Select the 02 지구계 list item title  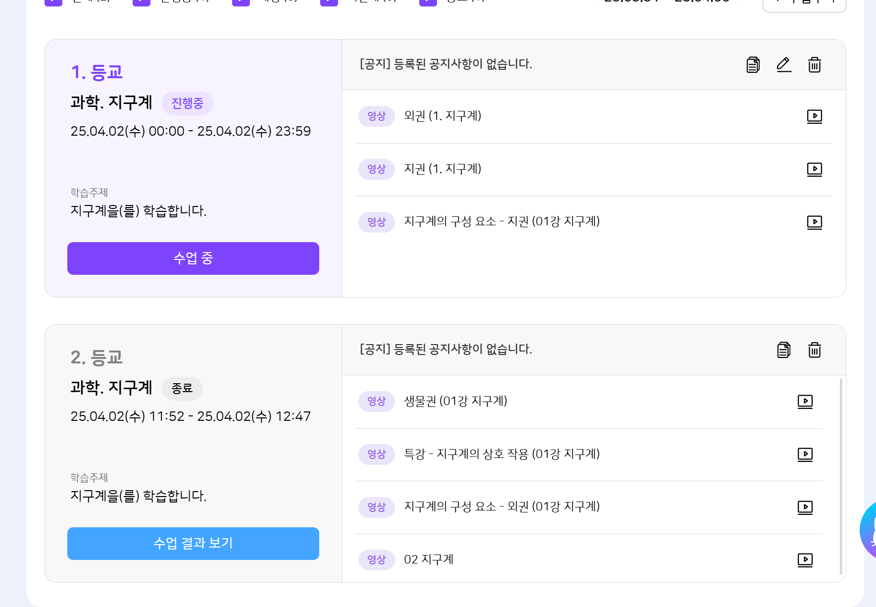click(429, 559)
